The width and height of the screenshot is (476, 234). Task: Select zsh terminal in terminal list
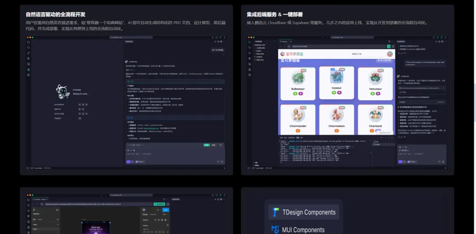click(x=384, y=142)
